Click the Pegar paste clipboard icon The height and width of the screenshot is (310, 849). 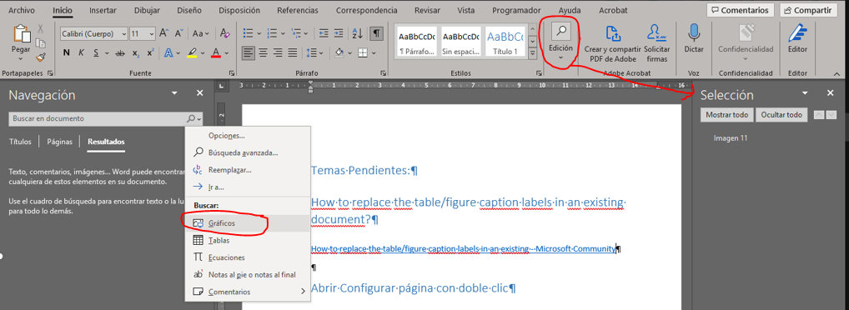22,33
